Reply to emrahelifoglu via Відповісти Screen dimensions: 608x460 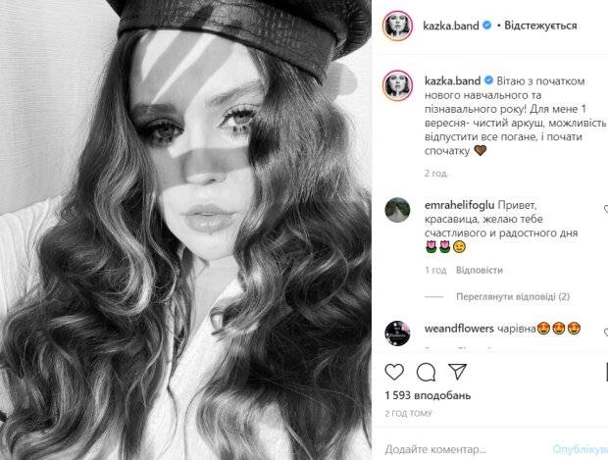(x=480, y=270)
